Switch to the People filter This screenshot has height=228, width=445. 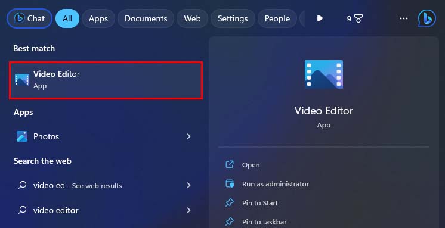pos(277,18)
